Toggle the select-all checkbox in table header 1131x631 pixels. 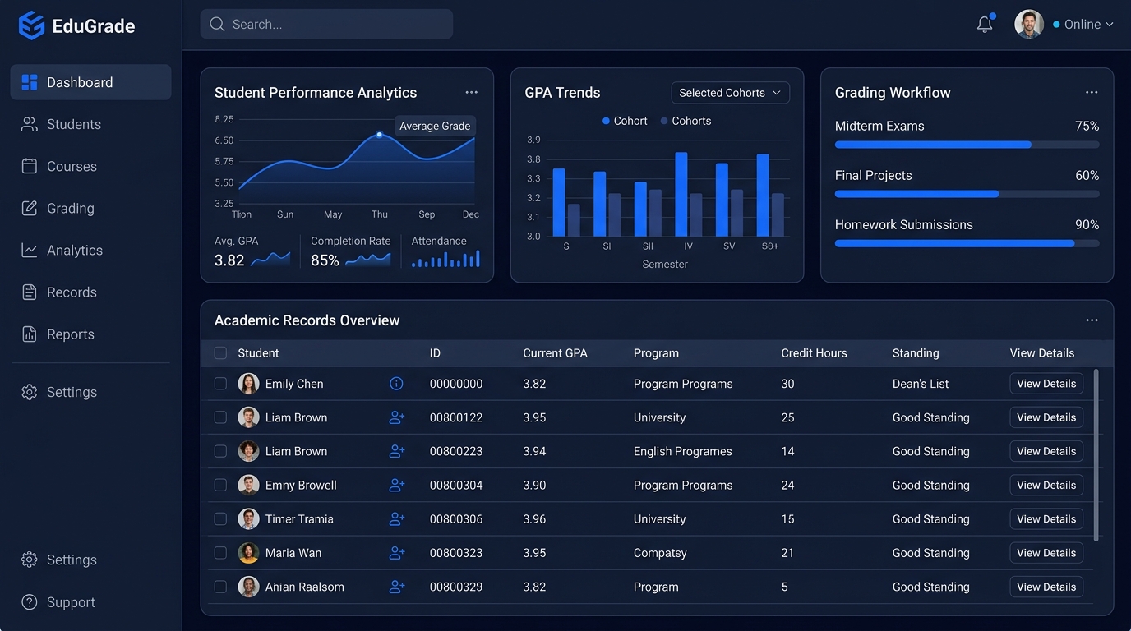click(x=220, y=353)
